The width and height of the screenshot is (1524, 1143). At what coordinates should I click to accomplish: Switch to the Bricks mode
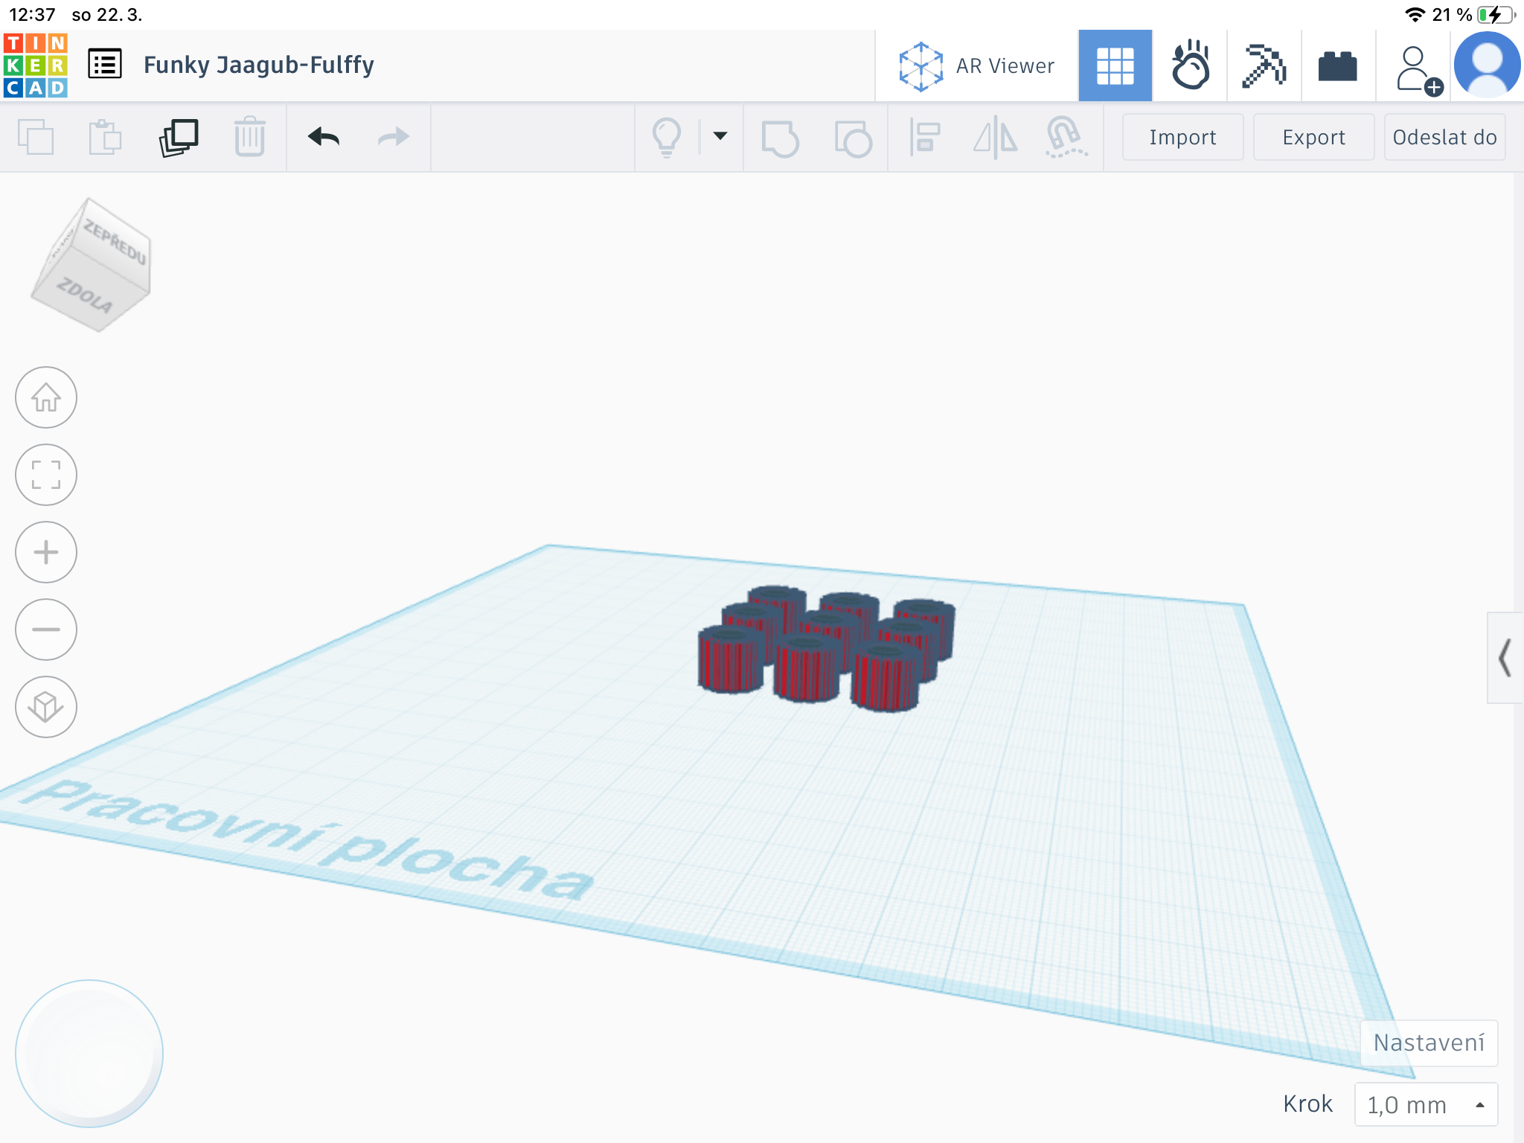[1337, 65]
